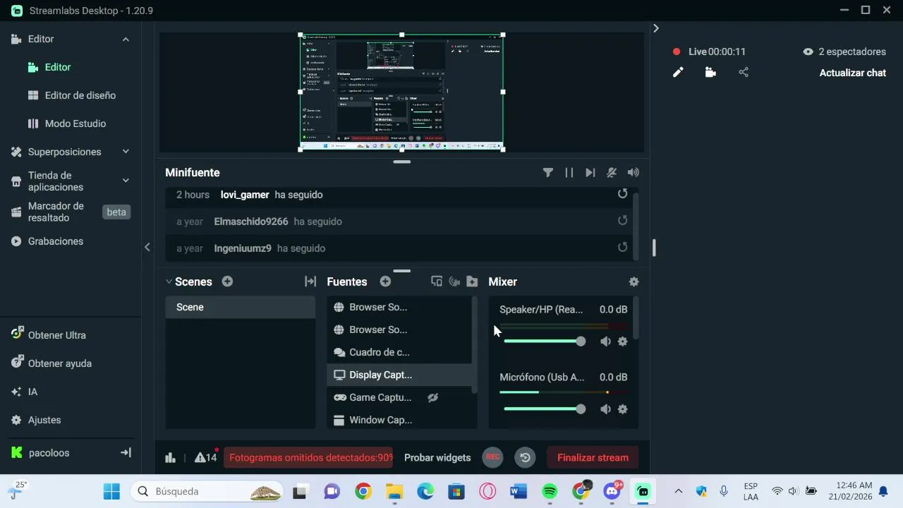Open Speaker/HP source settings gear
Viewport: 903px width, 508px height.
pos(622,341)
